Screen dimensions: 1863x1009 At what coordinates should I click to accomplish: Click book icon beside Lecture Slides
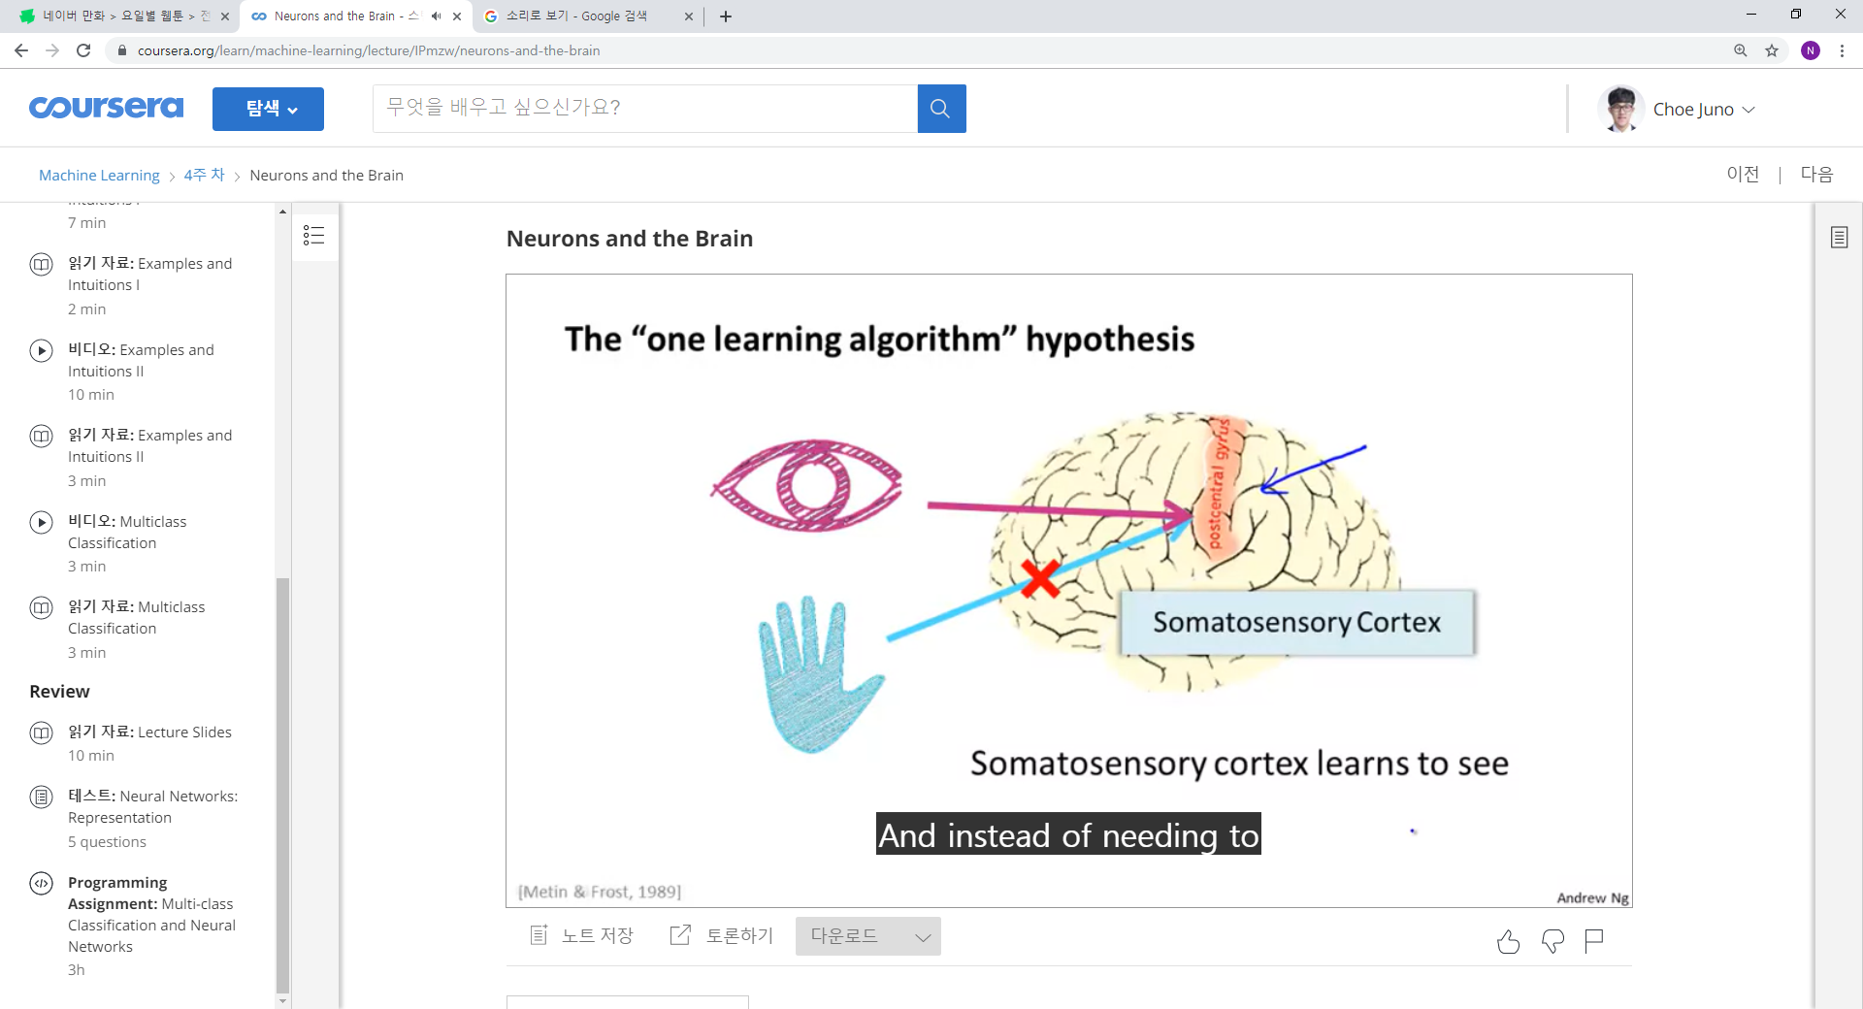tap(41, 732)
